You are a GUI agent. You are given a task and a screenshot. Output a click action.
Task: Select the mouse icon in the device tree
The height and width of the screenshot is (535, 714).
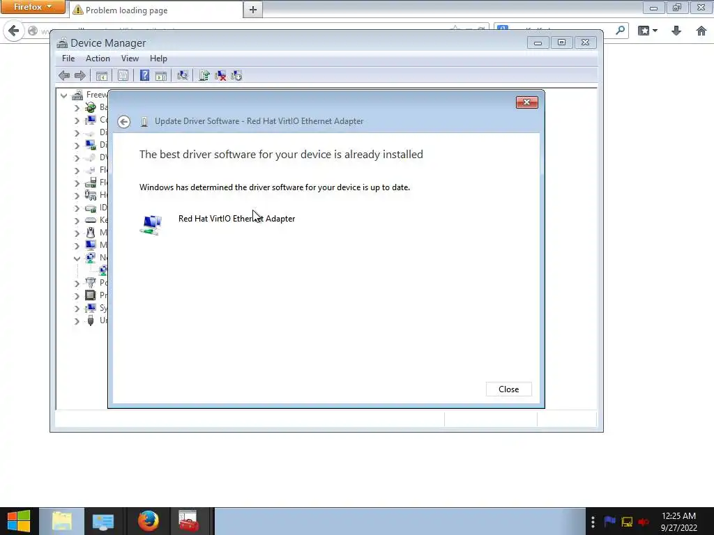click(91, 233)
